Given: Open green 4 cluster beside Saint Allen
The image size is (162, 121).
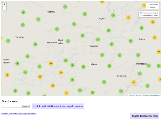Looking at the screenshot, I should point(68,41).
